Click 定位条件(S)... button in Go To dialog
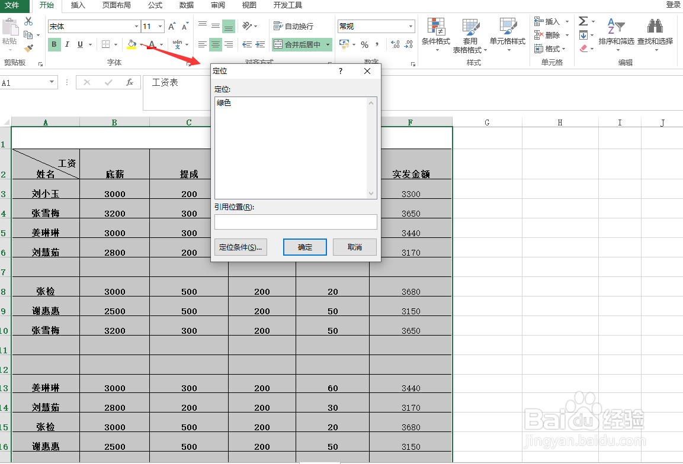The width and height of the screenshot is (683, 464). tap(241, 247)
